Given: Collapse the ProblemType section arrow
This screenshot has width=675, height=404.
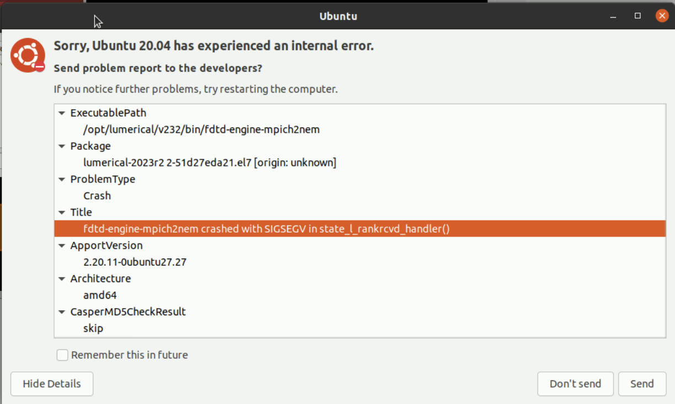Looking at the screenshot, I should tap(62, 179).
